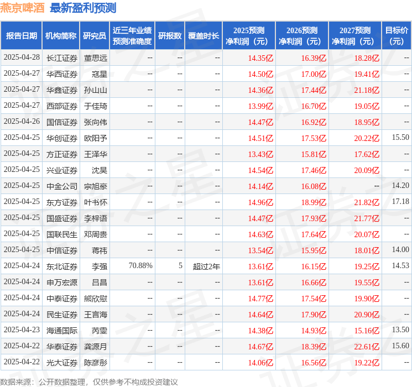The height and width of the screenshot is (387, 412).
Task: Select the 国联民生 institution cell
Action: coord(62,234)
